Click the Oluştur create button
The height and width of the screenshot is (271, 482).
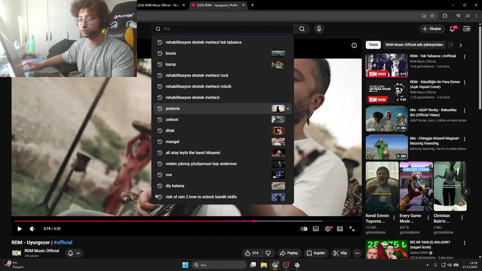432,29
